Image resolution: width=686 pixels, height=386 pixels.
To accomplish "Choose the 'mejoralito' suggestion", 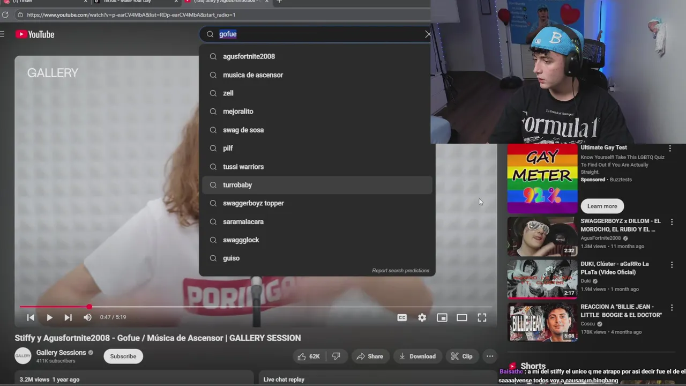I will (x=317, y=112).
